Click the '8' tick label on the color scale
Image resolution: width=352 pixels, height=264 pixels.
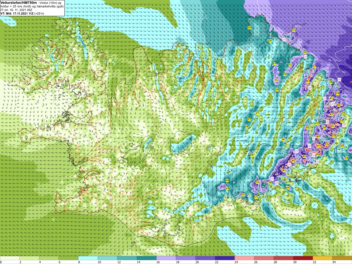(x=79, y=262)
